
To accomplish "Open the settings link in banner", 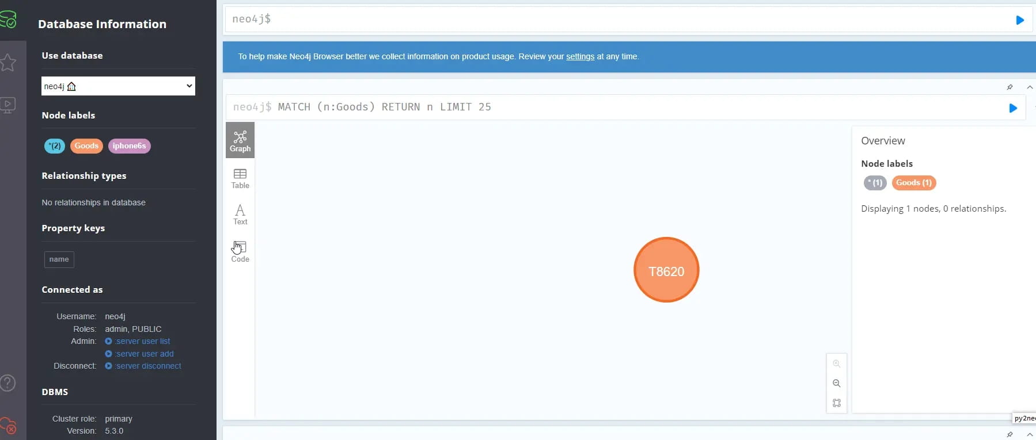I will pyautogui.click(x=580, y=56).
